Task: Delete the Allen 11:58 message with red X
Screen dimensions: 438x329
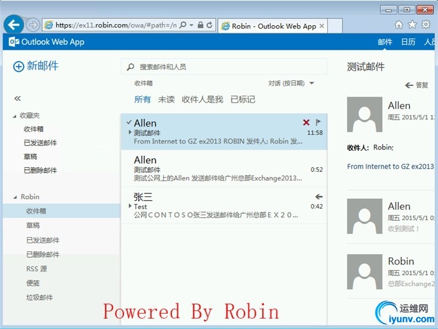Action: click(x=306, y=122)
